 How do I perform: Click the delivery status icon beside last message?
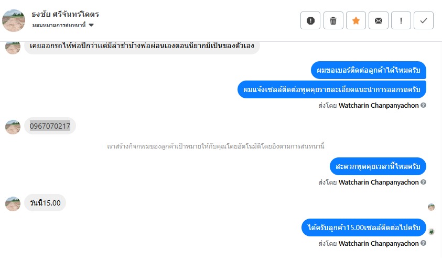tap(431, 231)
